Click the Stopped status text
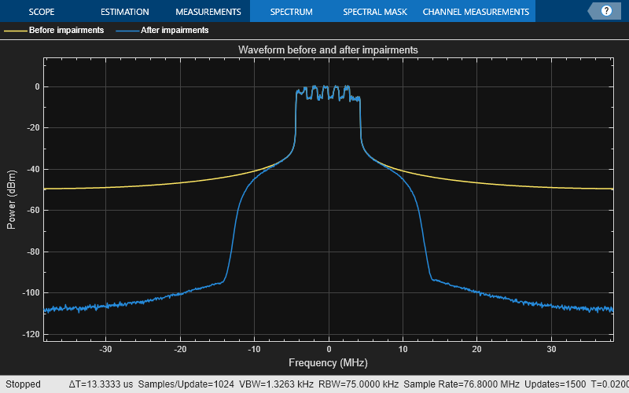 (x=23, y=384)
